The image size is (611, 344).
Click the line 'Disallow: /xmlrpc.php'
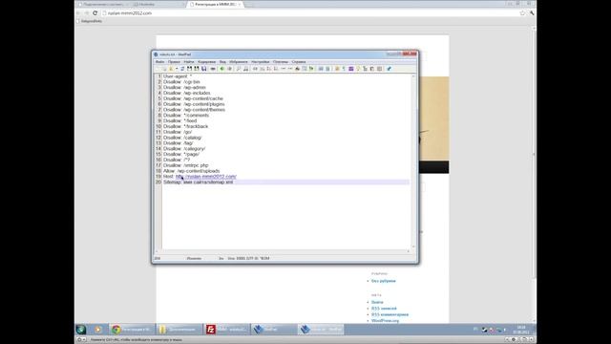click(186, 165)
